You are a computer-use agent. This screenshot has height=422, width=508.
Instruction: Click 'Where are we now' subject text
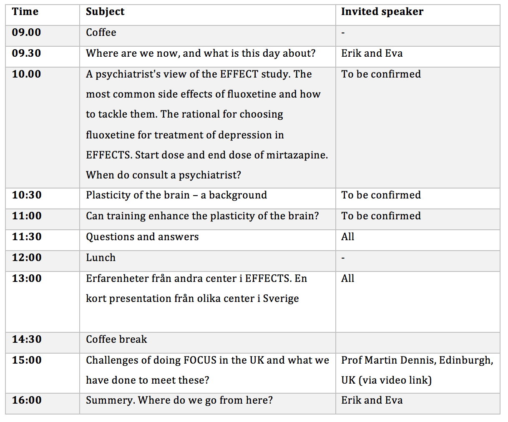point(201,53)
